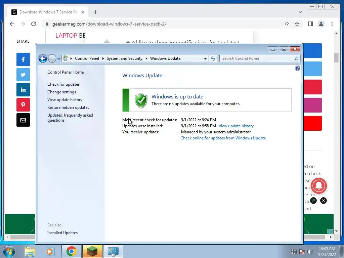Click horizontal scrollbar right arrow in browser
Image resolution: width=344 pixels, height=258 pixels.
click(331, 237)
